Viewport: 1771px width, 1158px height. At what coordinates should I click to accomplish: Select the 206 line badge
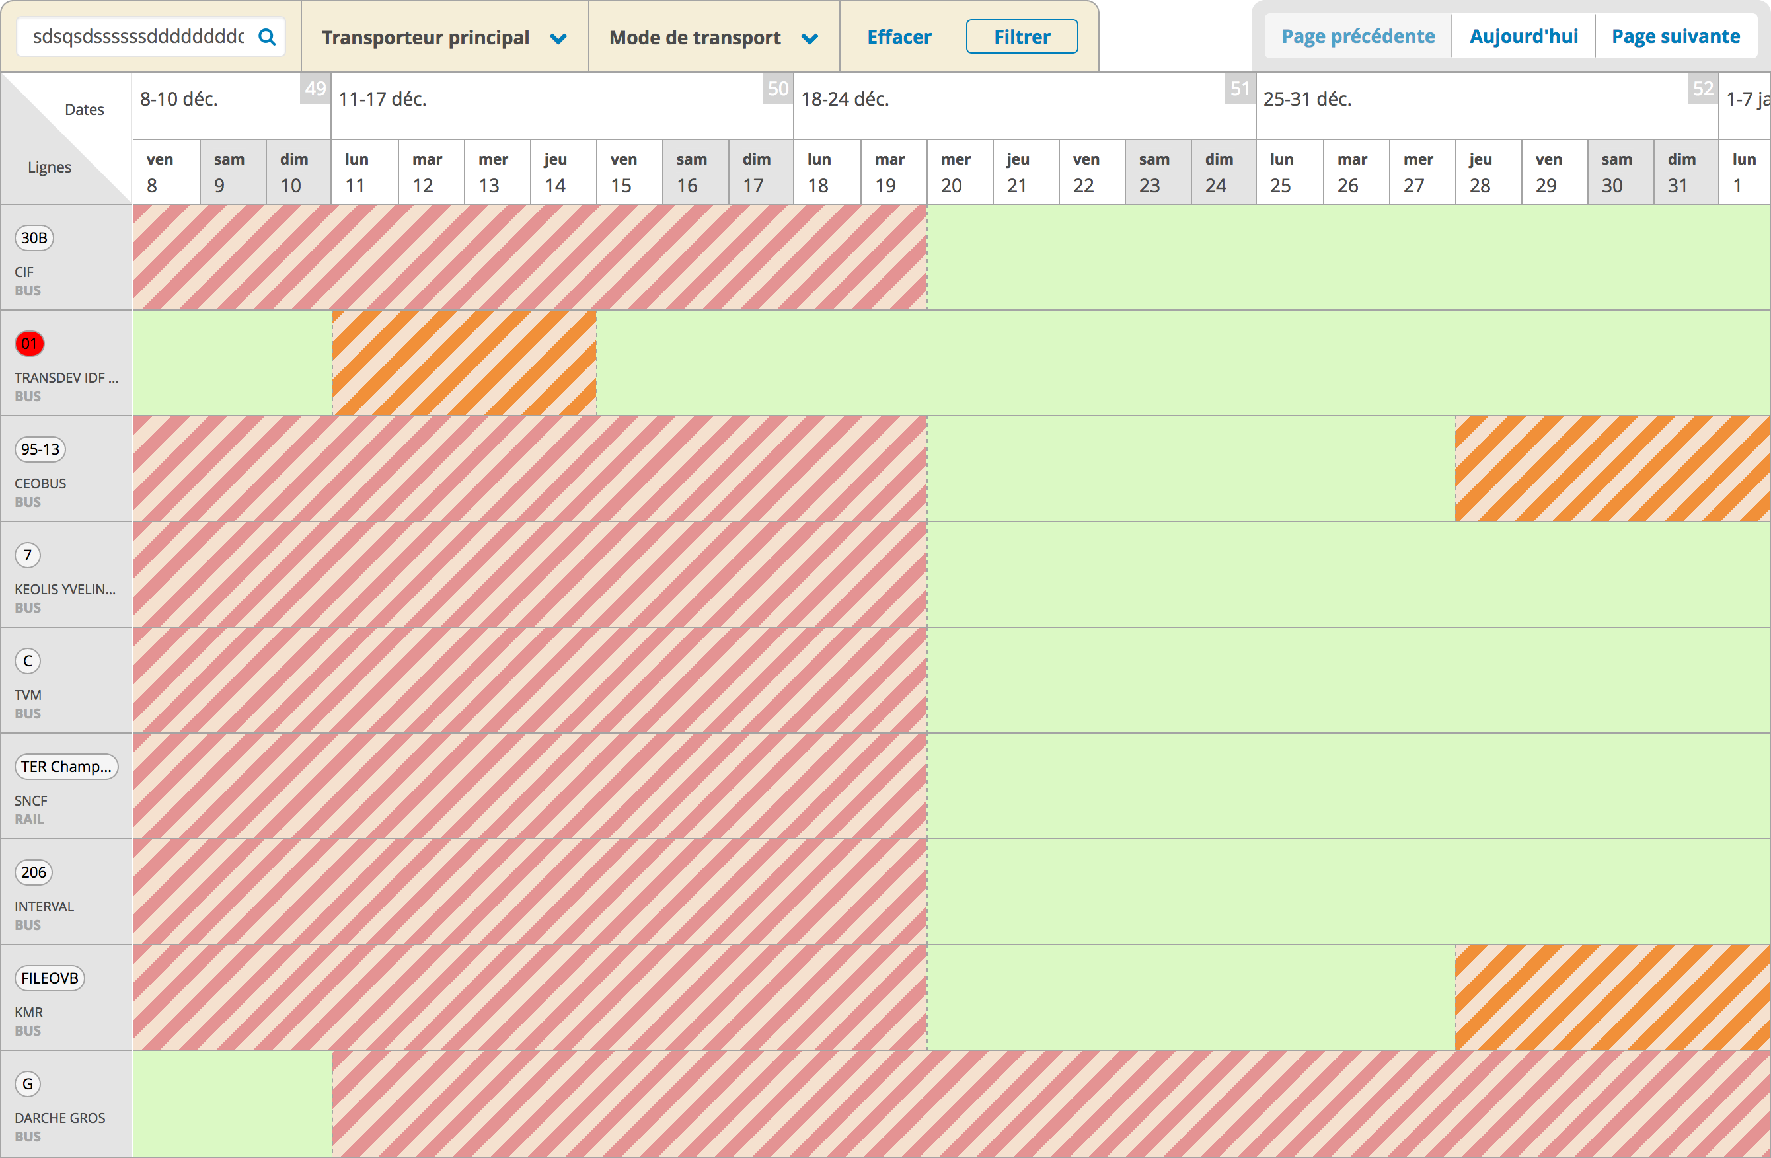pos(34,872)
